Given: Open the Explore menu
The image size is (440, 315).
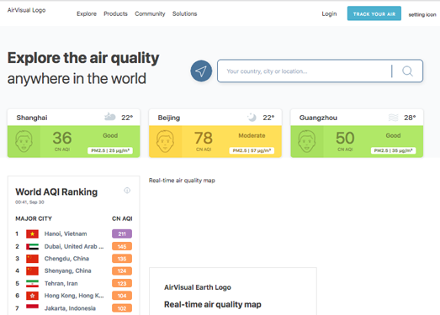Looking at the screenshot, I should (x=87, y=13).
